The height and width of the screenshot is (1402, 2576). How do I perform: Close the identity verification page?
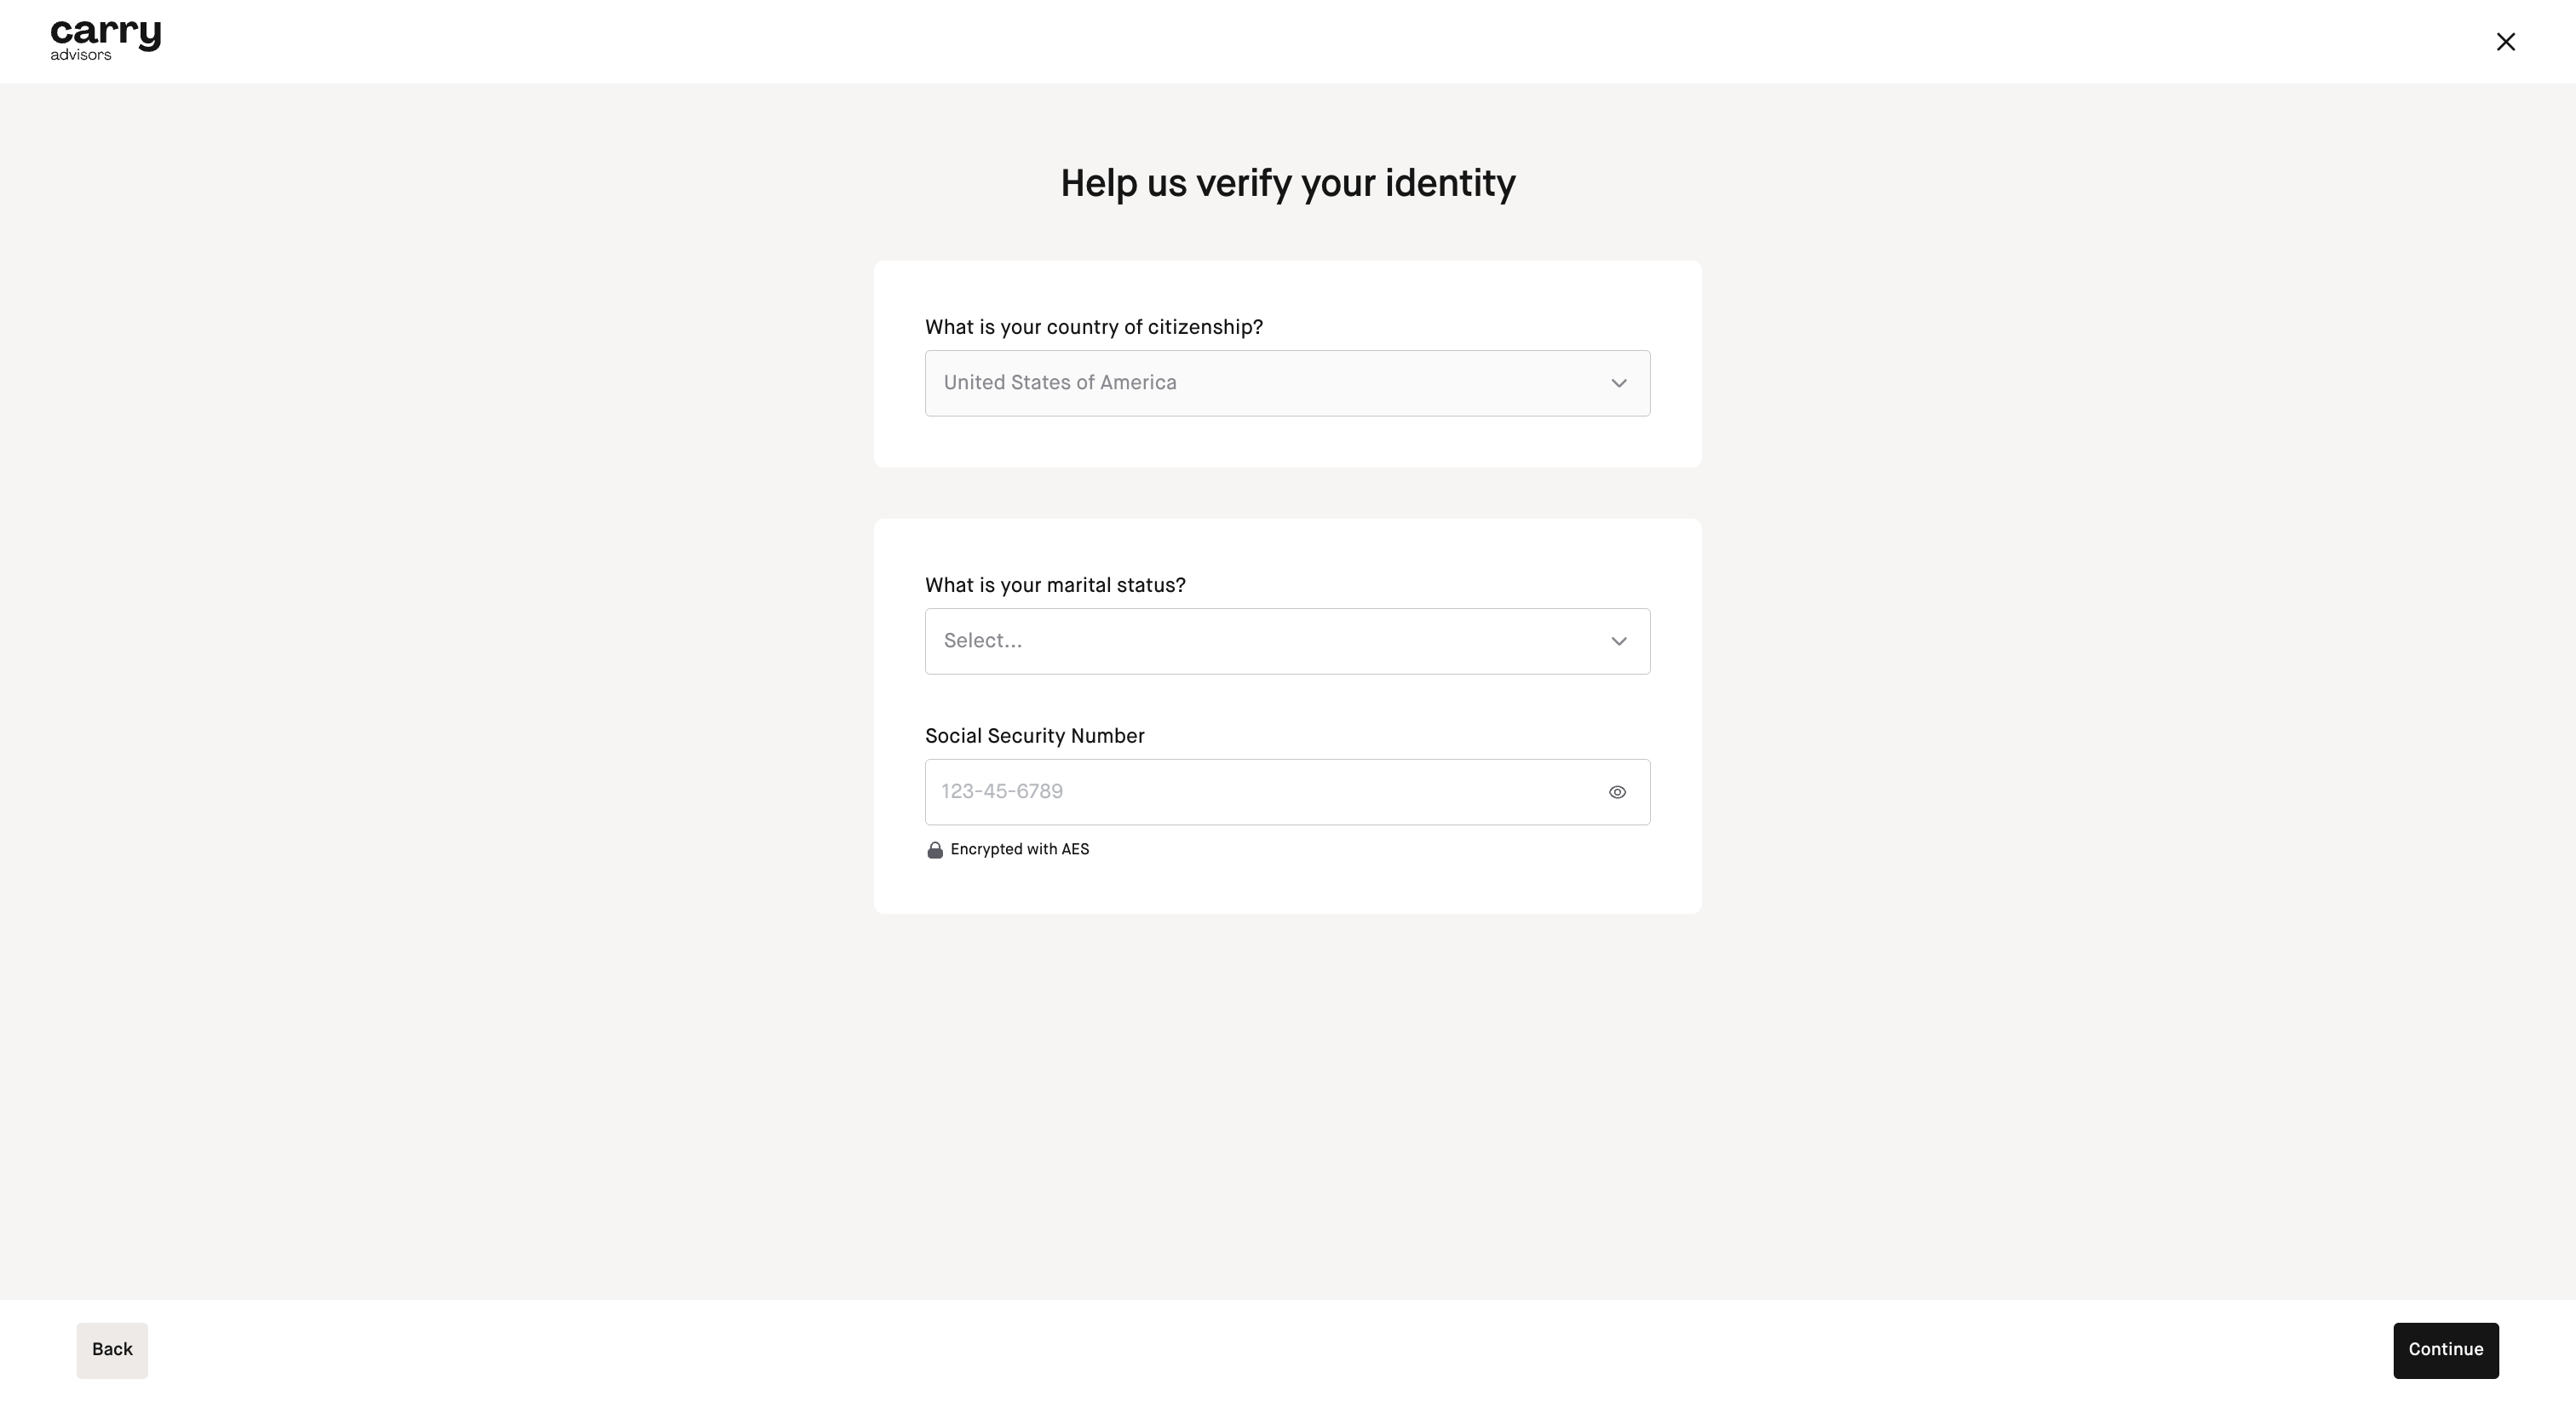(x=2505, y=41)
